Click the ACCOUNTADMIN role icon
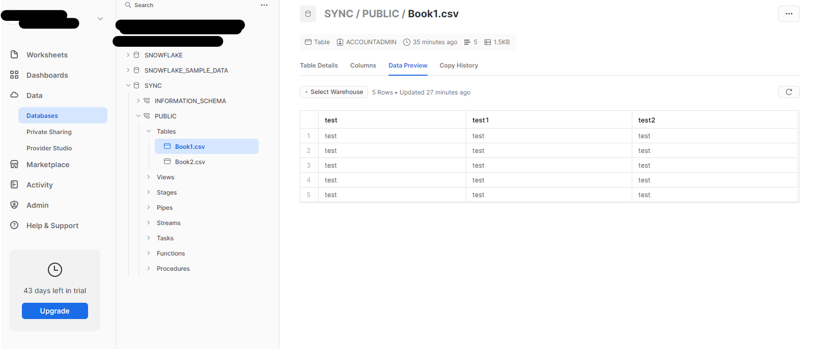 pos(340,42)
